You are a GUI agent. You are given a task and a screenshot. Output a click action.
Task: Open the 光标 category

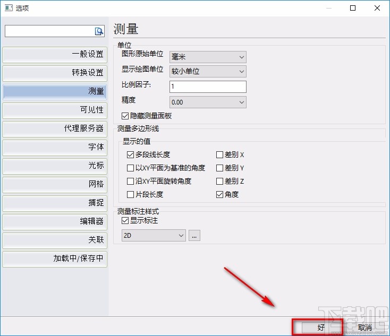[x=55, y=166]
